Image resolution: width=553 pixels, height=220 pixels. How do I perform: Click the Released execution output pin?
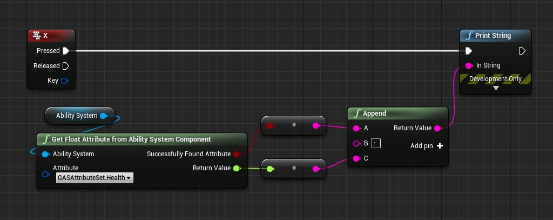pyautogui.click(x=65, y=66)
